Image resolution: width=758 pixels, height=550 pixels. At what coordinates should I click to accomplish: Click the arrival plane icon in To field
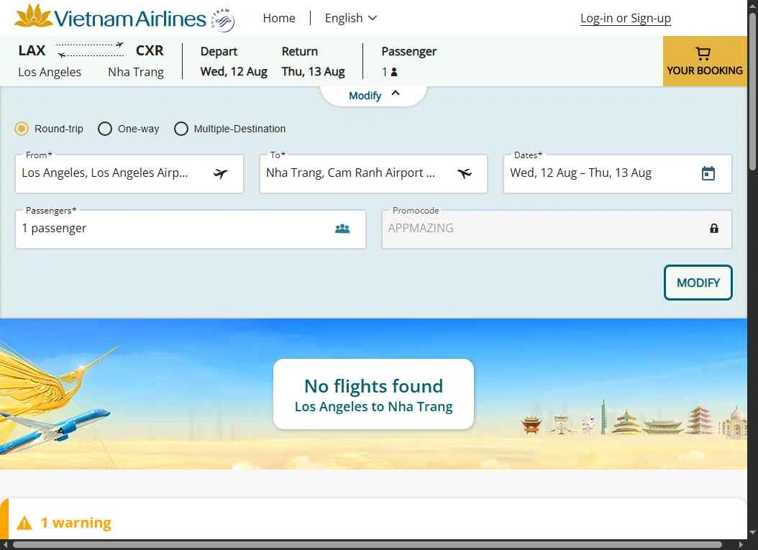coord(465,173)
